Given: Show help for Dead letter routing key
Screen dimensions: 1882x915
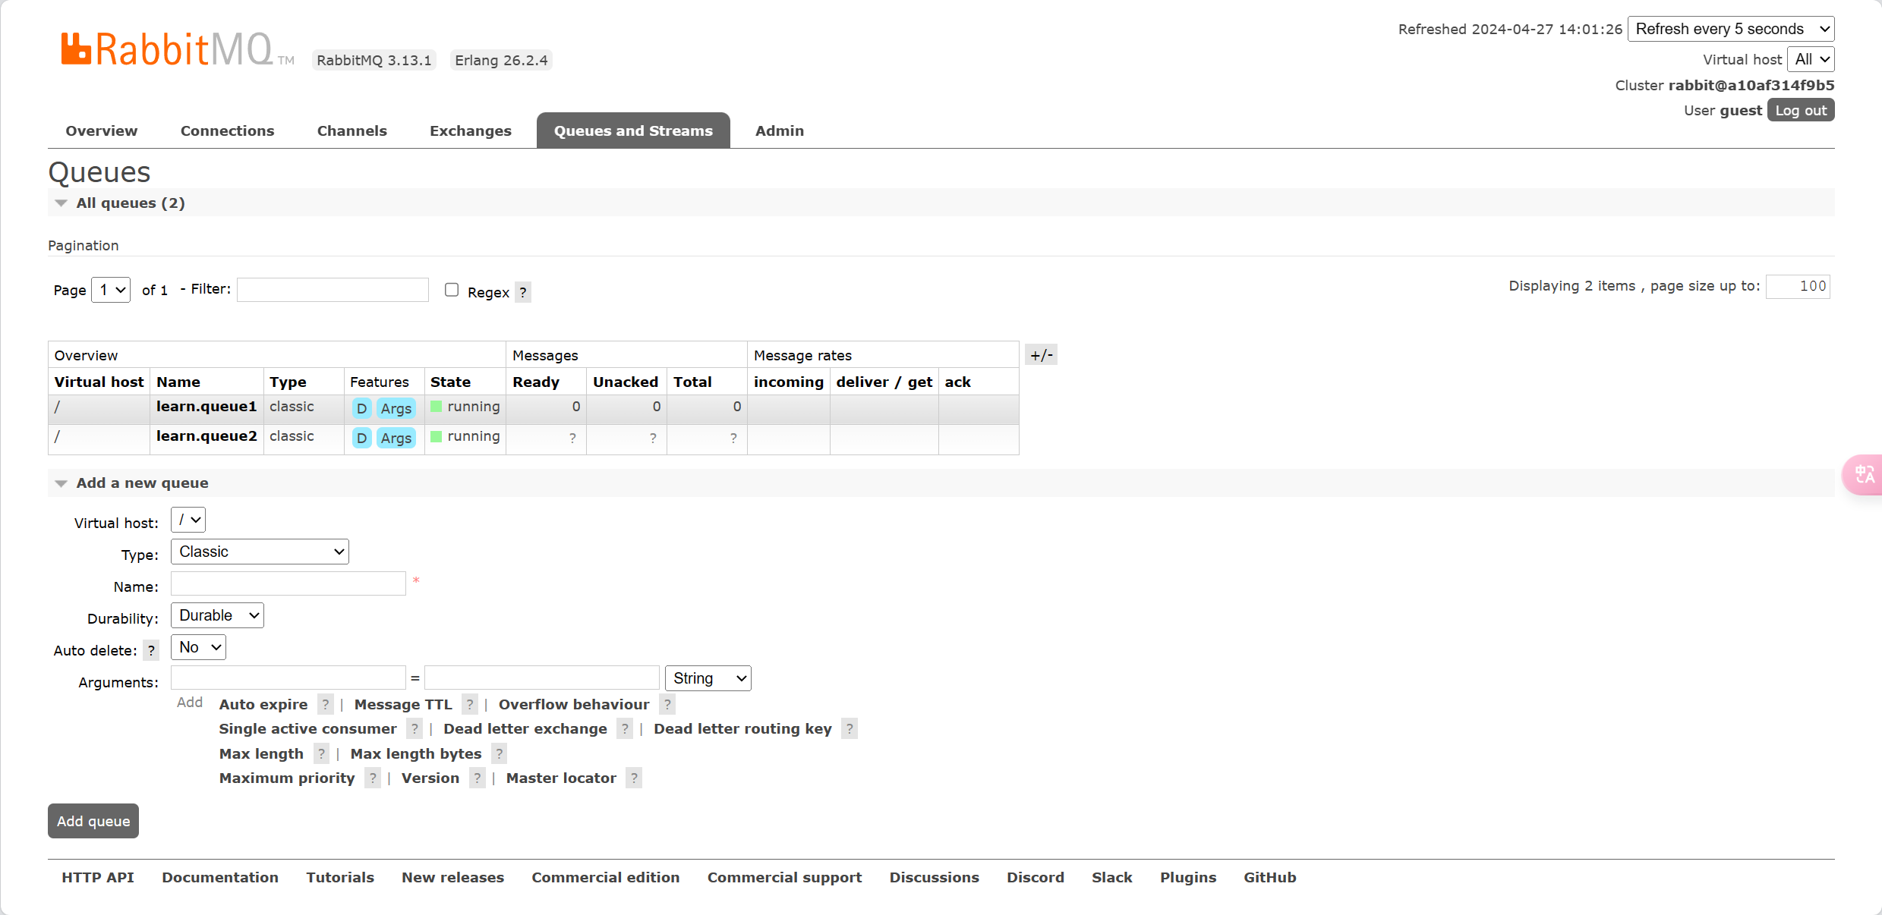Looking at the screenshot, I should [850, 728].
